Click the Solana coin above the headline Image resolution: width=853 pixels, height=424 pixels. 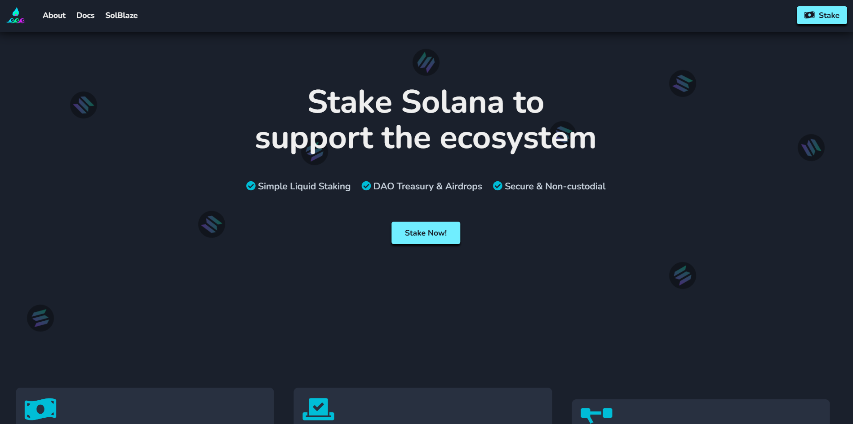pos(426,62)
